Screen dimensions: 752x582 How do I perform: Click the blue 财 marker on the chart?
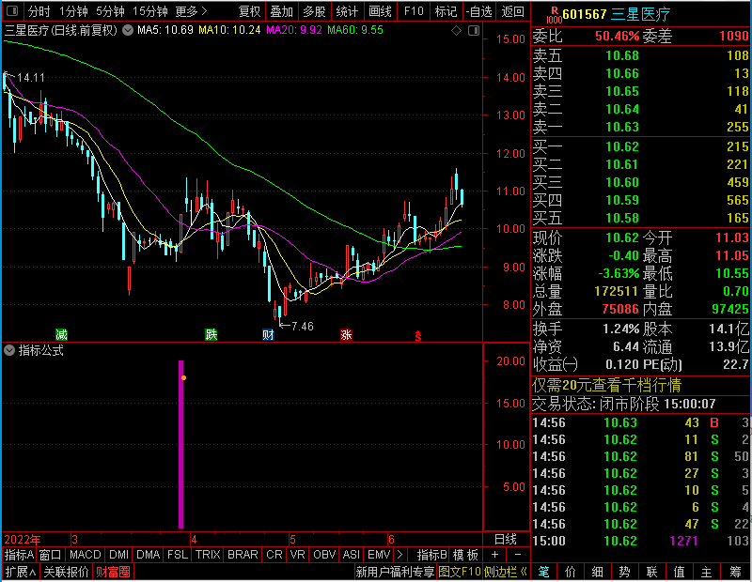(x=268, y=334)
